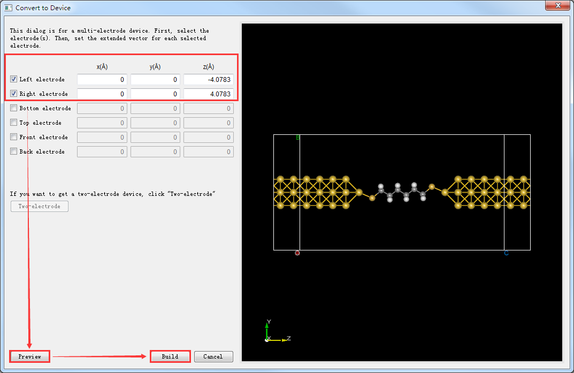Uncheck the Right electrode checkbox
Screen dimensions: 574x373
(x=14, y=94)
